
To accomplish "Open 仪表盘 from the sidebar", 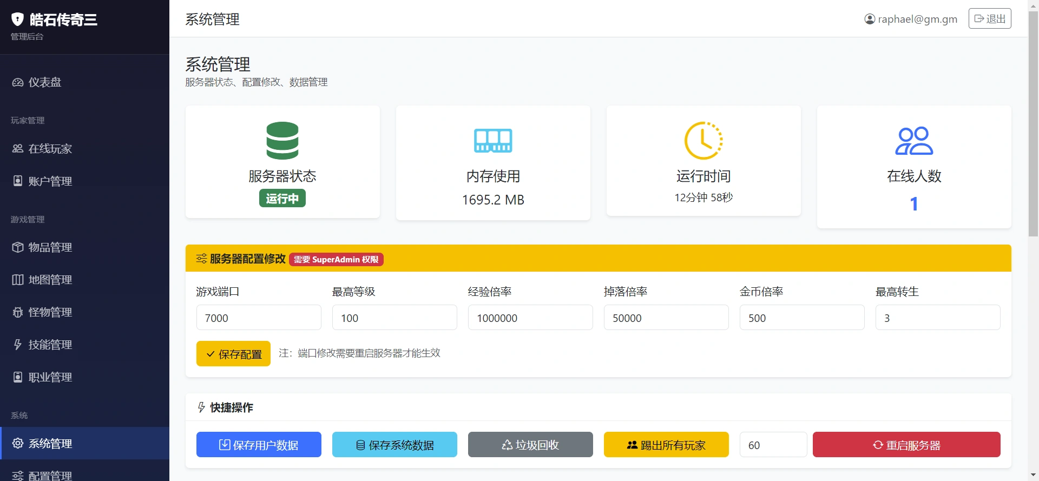I will pyautogui.click(x=44, y=82).
